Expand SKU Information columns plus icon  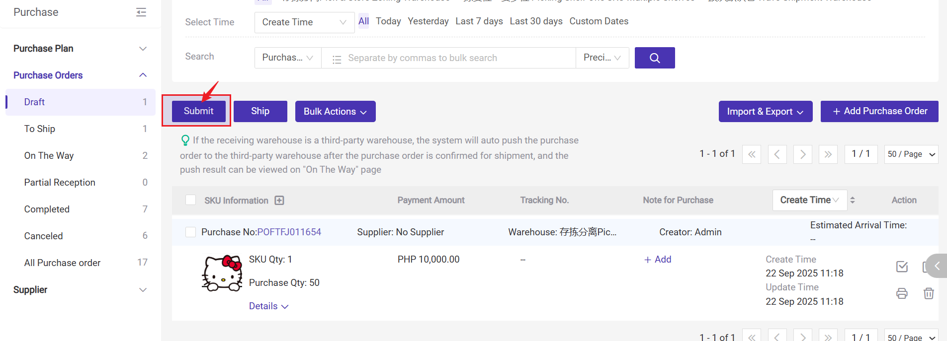(279, 201)
